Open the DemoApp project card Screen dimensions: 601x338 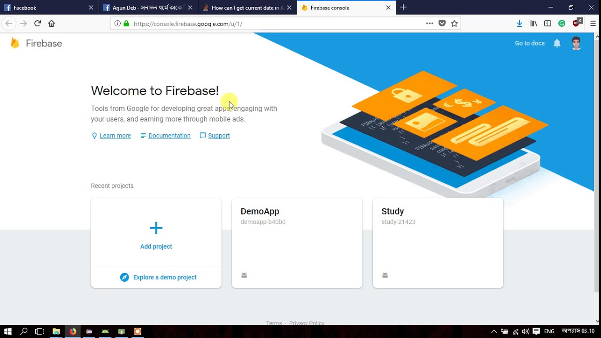tap(297, 243)
